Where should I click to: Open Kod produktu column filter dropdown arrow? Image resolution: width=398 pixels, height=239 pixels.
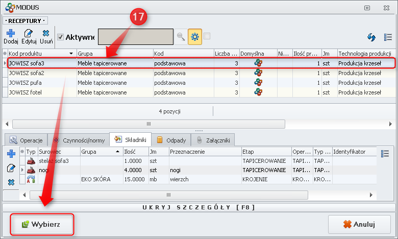tap(71, 54)
